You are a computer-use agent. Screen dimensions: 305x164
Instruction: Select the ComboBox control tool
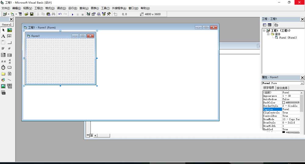[x=3, y=55]
